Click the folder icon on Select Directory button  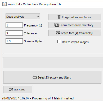point(35,77)
